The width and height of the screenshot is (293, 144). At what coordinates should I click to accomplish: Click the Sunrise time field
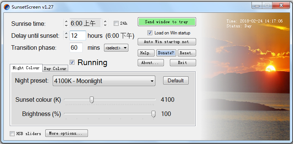[x=85, y=23]
